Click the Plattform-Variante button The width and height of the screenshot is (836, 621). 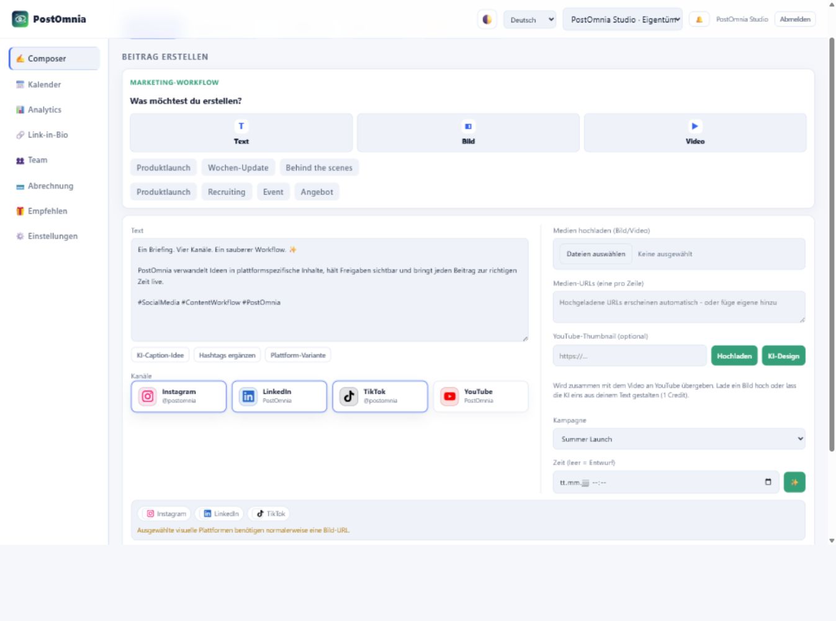(298, 355)
